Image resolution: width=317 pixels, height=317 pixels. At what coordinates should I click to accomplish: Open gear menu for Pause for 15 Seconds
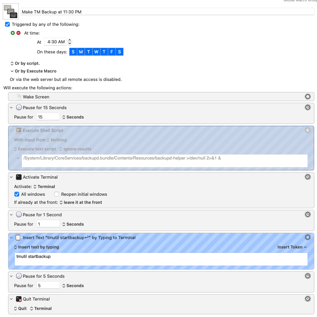(308, 107)
